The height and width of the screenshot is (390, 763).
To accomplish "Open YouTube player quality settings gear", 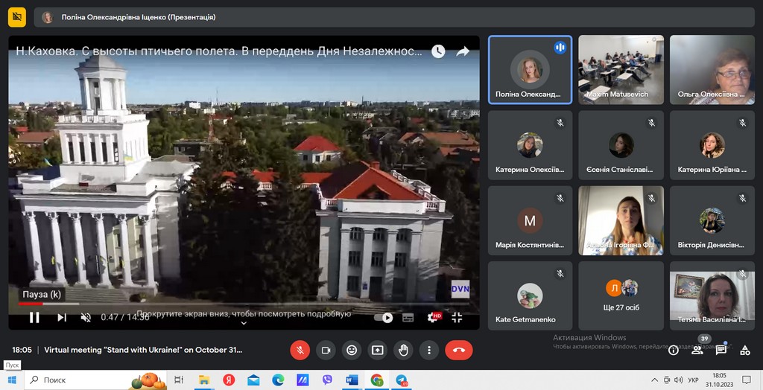I will (x=432, y=317).
